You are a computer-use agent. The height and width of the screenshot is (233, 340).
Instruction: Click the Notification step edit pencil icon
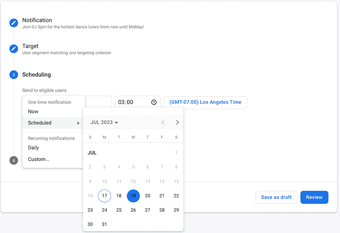coord(14,23)
